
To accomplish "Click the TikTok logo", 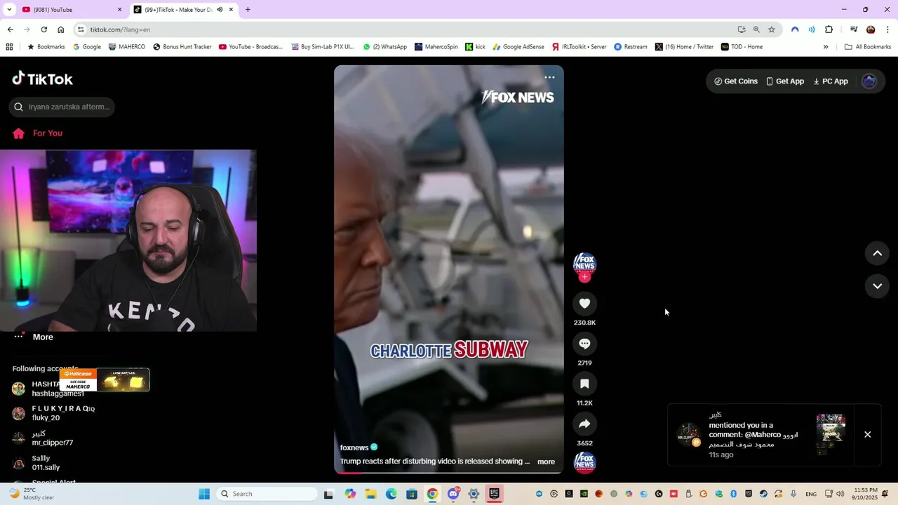I will pos(42,79).
